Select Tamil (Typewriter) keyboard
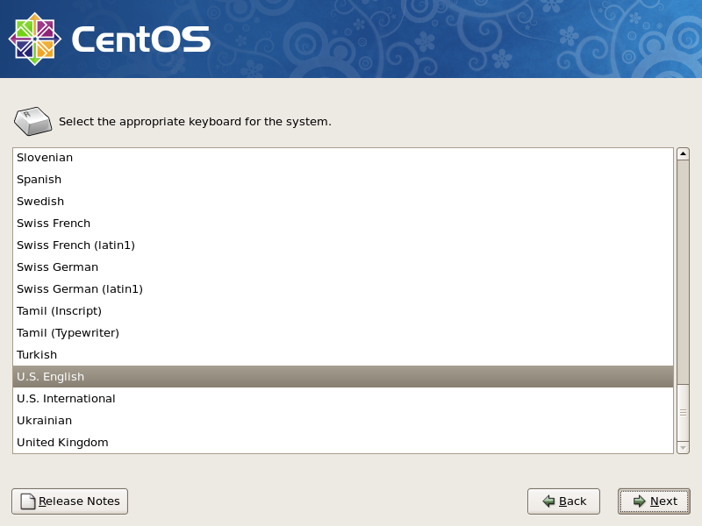Screen dimensions: 702x526 click(x=68, y=333)
